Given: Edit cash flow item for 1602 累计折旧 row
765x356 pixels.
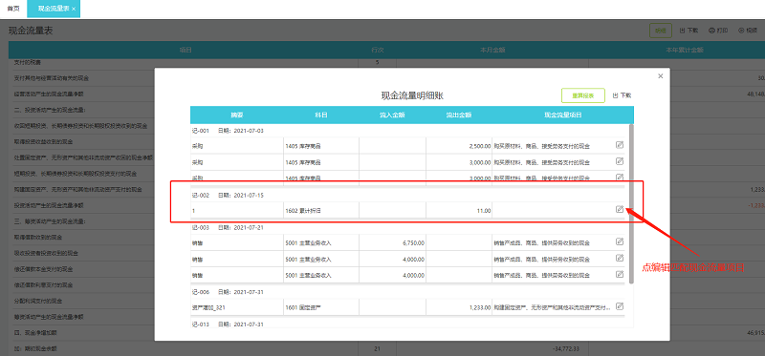Looking at the screenshot, I should 620,209.
